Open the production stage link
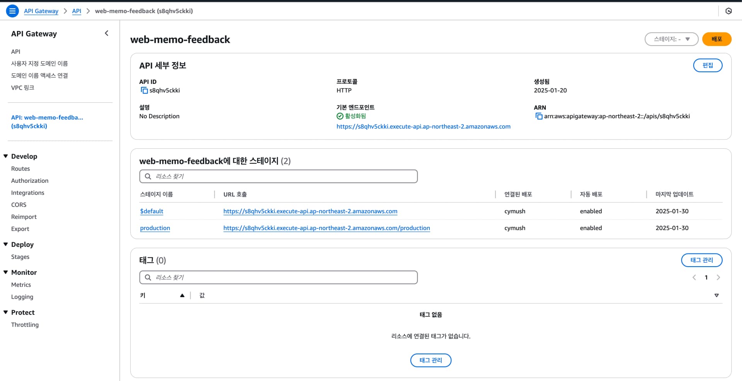Screen dimensions: 742x381 click(155, 228)
